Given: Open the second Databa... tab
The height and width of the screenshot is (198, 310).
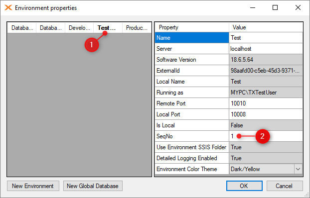Looking at the screenshot, I should pyautogui.click(x=51, y=28).
